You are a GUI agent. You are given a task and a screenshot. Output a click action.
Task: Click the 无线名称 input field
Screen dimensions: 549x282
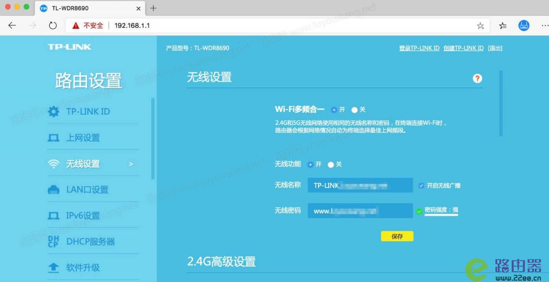coord(360,185)
